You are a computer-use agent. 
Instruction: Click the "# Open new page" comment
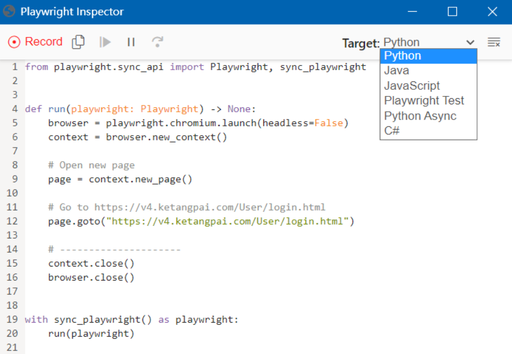(92, 165)
